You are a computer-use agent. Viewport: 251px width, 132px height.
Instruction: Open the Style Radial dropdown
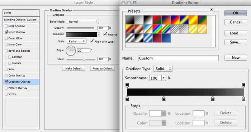click(76, 41)
